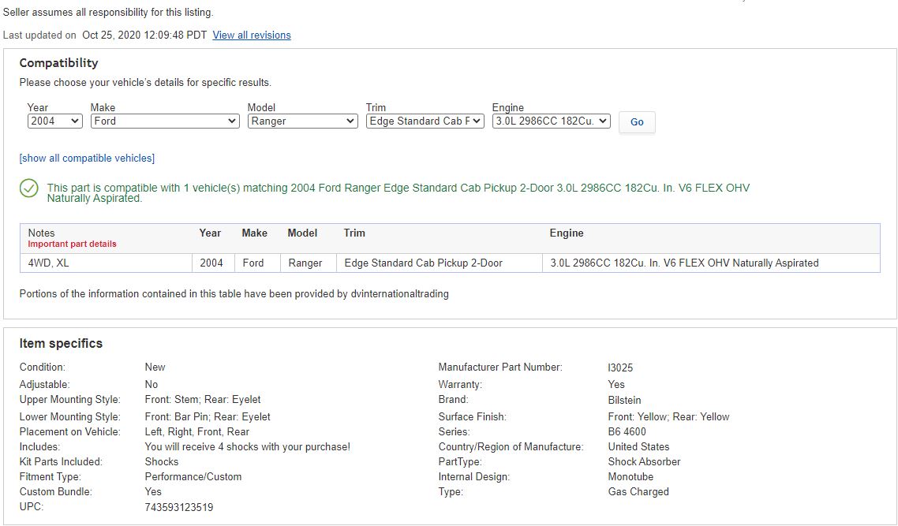Open the Engine dropdown showing 3.0L 2986CC
The height and width of the screenshot is (526, 898).
(551, 121)
